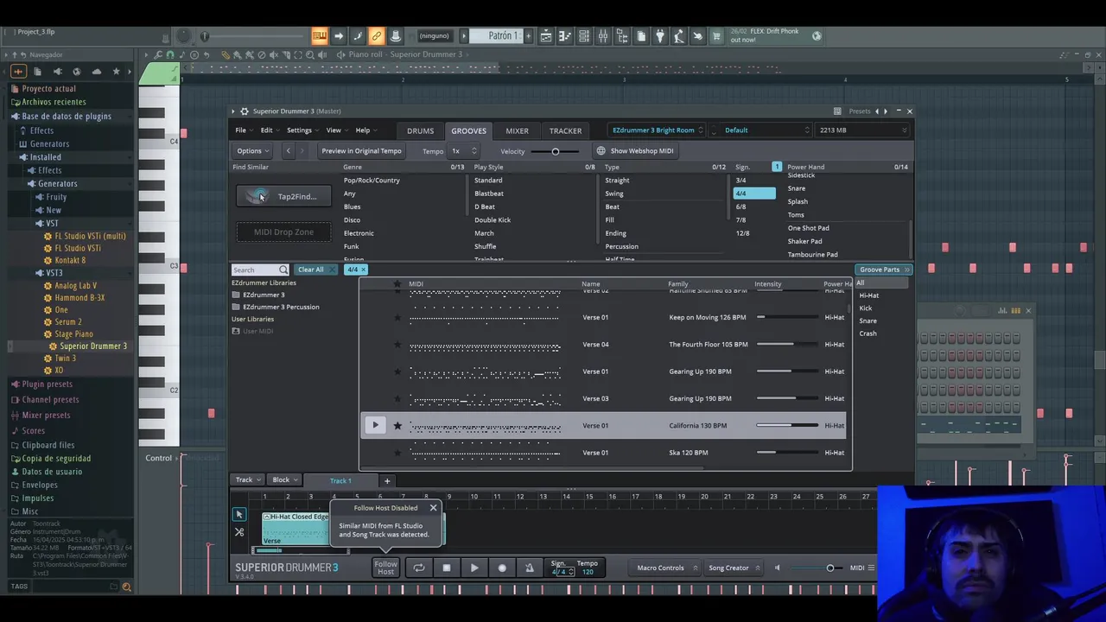Viewport: 1106px width, 622px height.
Task: Open the Track dropdown menu
Action: click(x=248, y=479)
